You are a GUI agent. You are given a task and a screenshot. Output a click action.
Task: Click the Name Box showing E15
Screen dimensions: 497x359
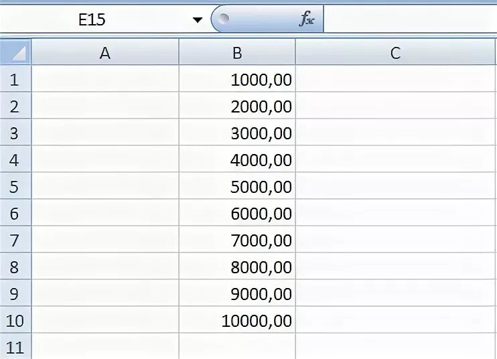tap(92, 19)
